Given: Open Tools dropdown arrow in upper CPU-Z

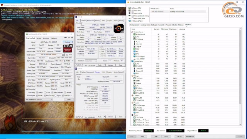Looking at the screenshot, I should point(104,65).
